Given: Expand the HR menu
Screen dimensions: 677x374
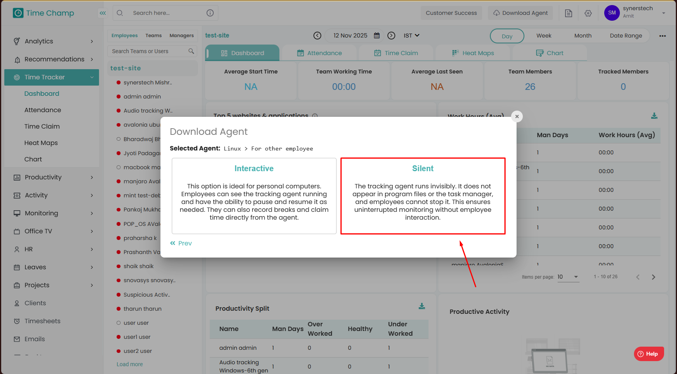Looking at the screenshot, I should 52,249.
